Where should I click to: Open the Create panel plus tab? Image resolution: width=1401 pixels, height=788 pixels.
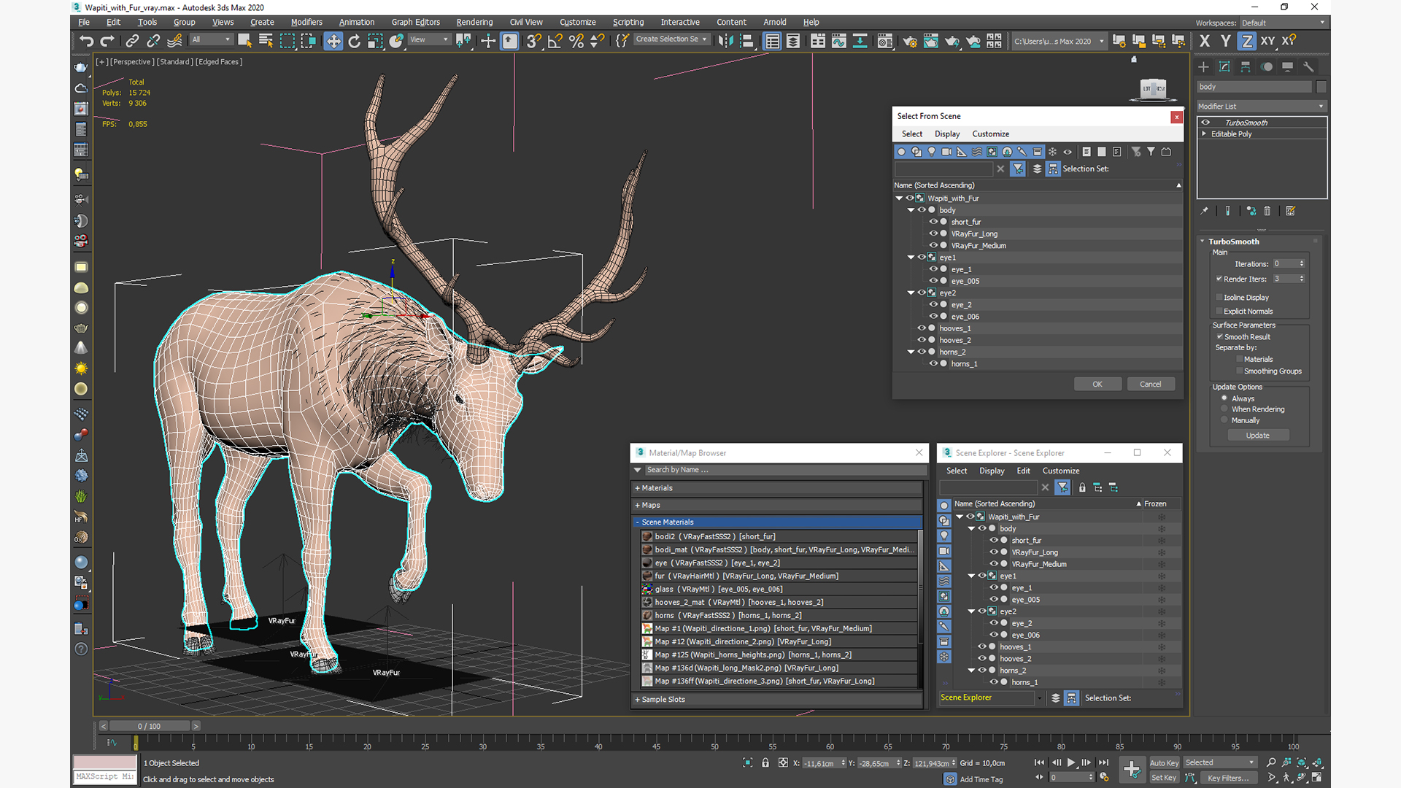click(x=1203, y=67)
